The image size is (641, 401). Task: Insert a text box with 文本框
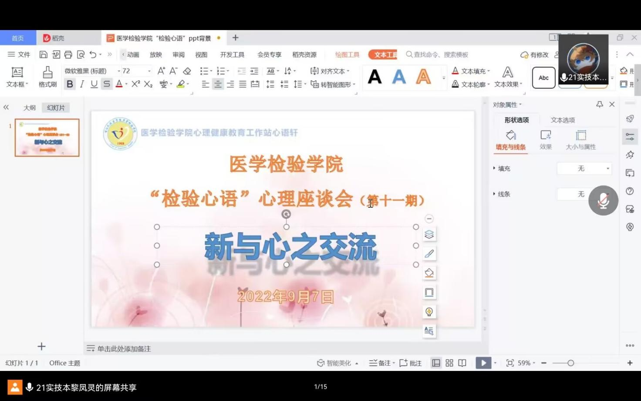(x=17, y=77)
